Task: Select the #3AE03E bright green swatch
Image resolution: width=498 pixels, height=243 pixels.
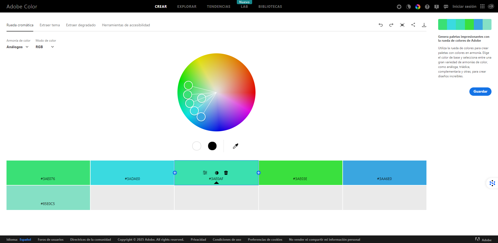Action: tap(301, 173)
